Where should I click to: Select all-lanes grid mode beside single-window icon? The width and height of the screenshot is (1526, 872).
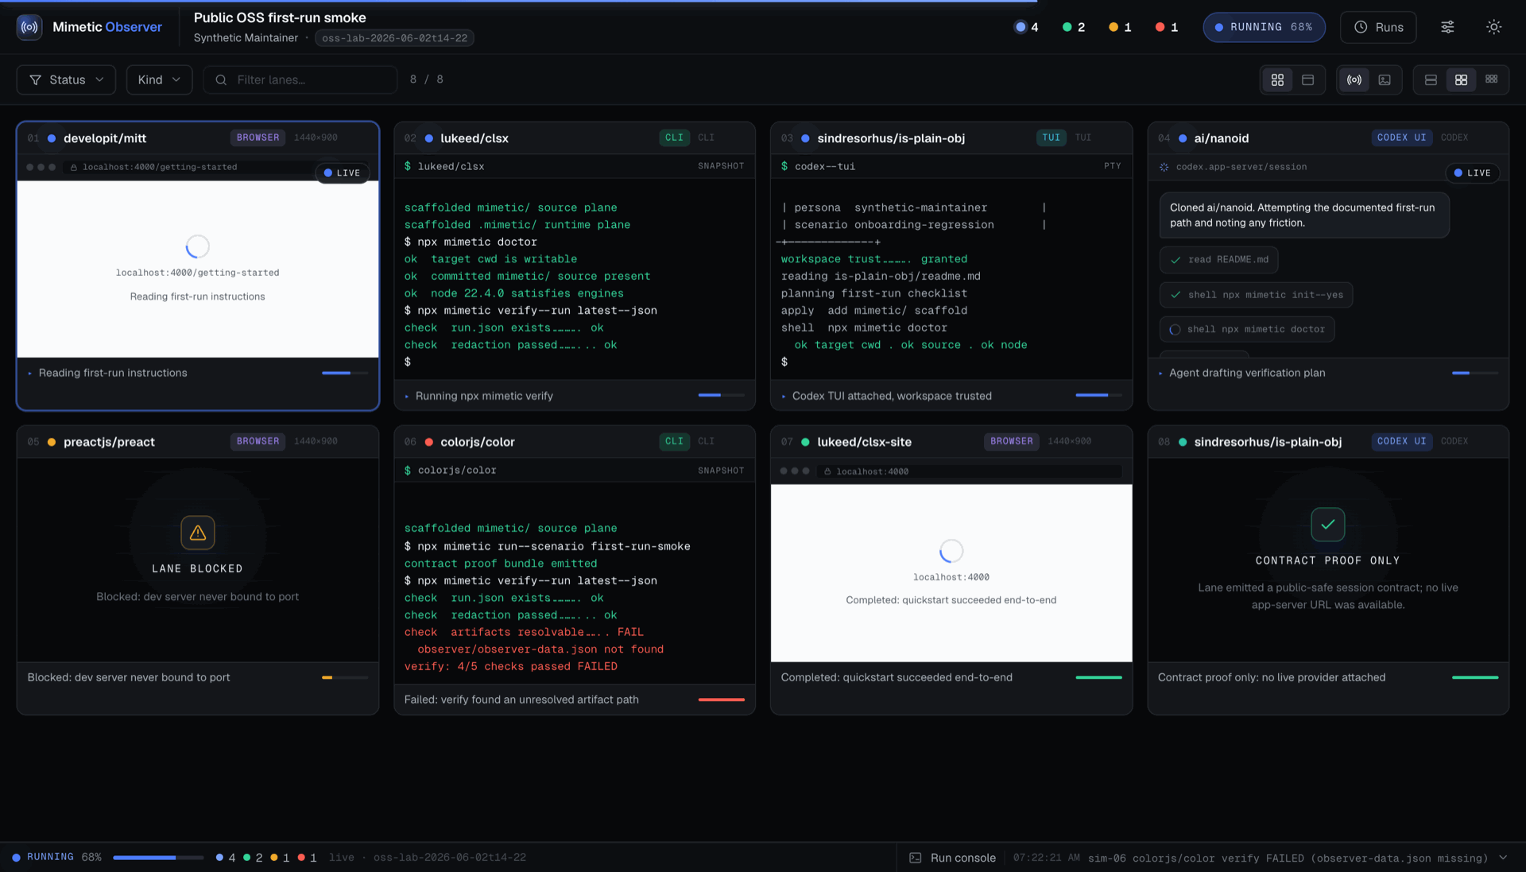1277,79
